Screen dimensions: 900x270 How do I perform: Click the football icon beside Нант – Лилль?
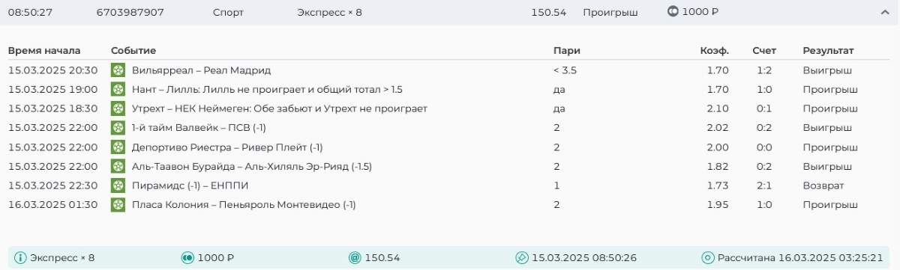118,90
